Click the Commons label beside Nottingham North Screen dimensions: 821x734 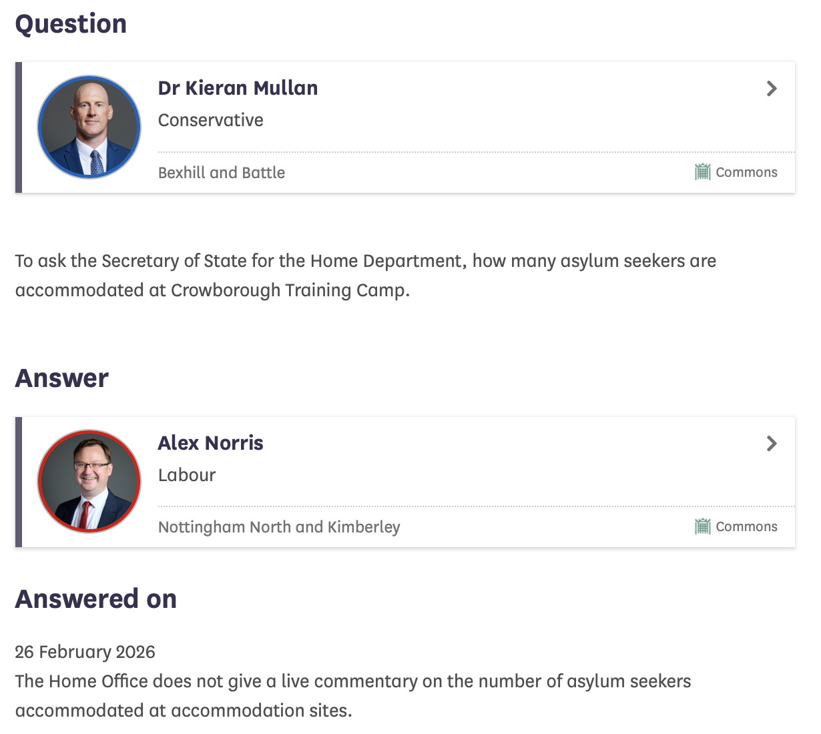click(x=746, y=526)
